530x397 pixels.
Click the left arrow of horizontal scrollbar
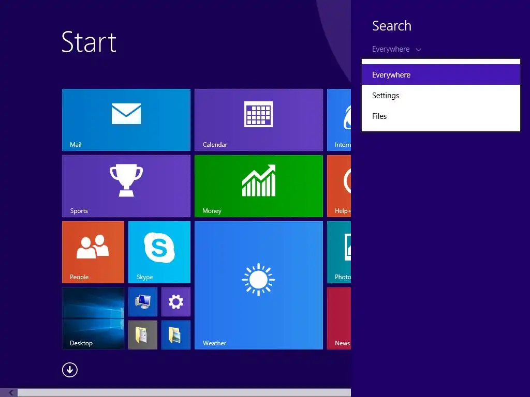click(11, 393)
